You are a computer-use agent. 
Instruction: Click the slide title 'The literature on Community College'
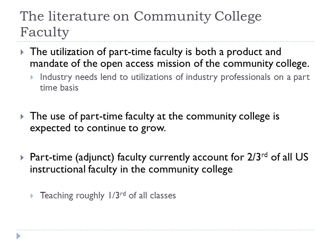(x=141, y=16)
